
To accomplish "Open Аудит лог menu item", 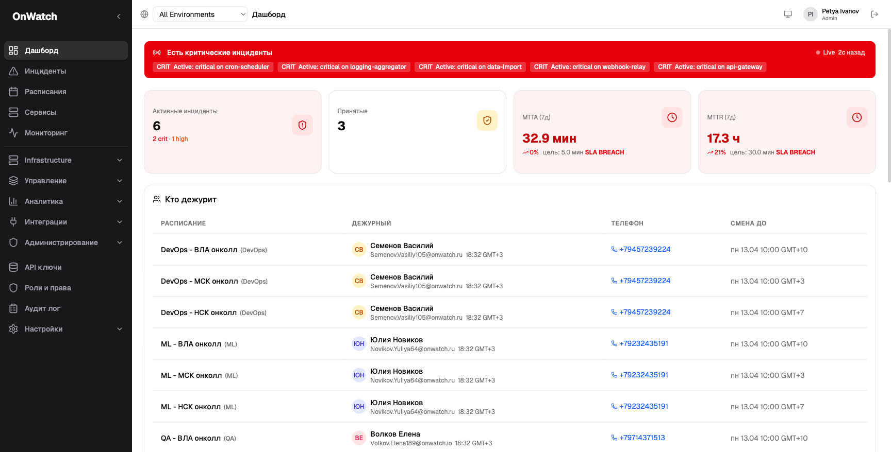I will click(x=66, y=308).
